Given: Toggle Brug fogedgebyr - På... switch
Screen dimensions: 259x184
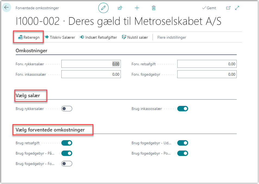Looking at the screenshot, I should [x=67, y=153].
